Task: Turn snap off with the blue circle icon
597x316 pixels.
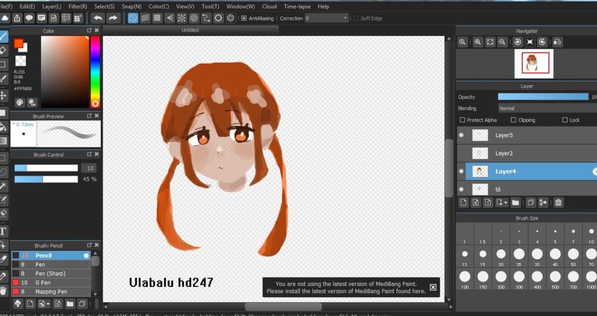Action: (133, 18)
